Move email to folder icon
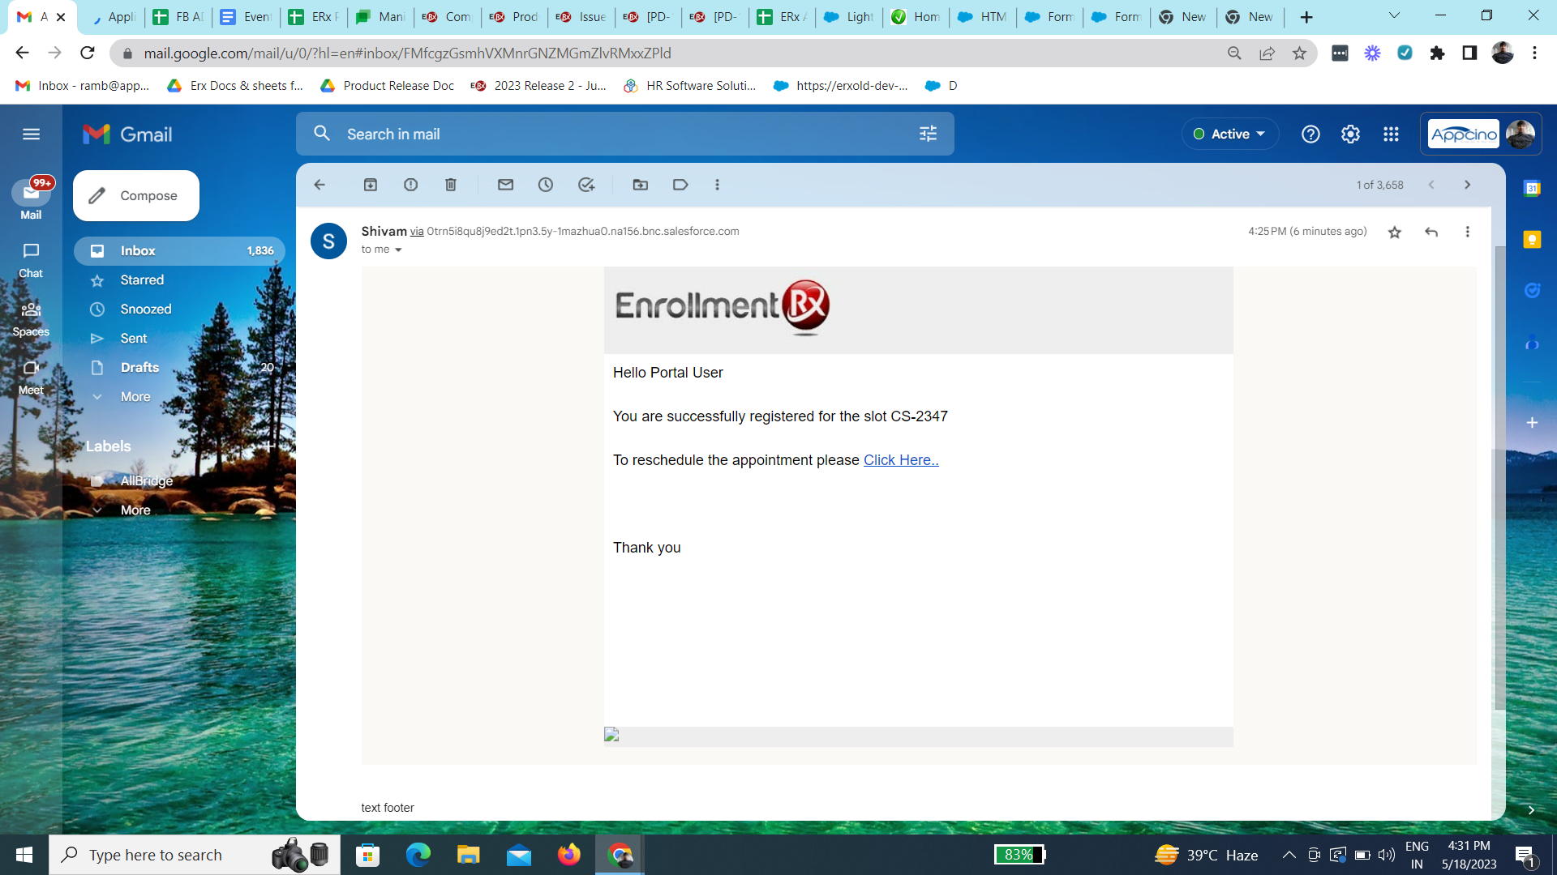 tap(641, 185)
